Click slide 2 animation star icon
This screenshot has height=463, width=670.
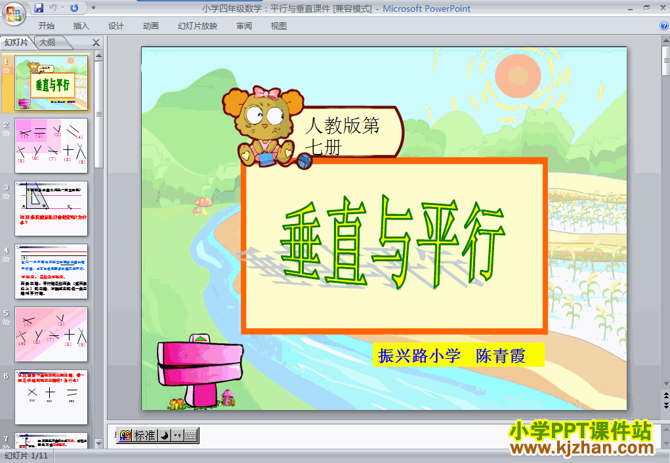[x=6, y=134]
